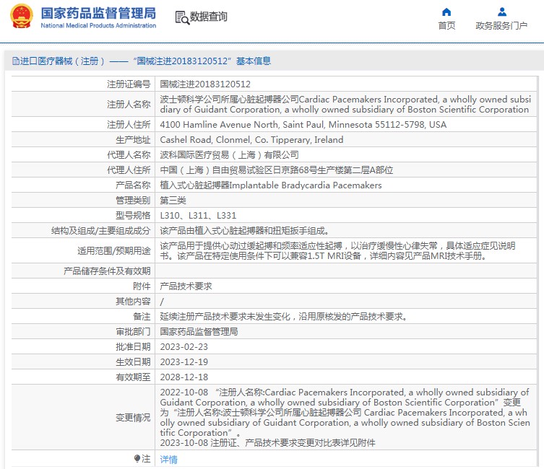Image resolution: width=544 pixels, height=469 pixels.
Task: Click the 产品名称 label
Action: coord(133,185)
